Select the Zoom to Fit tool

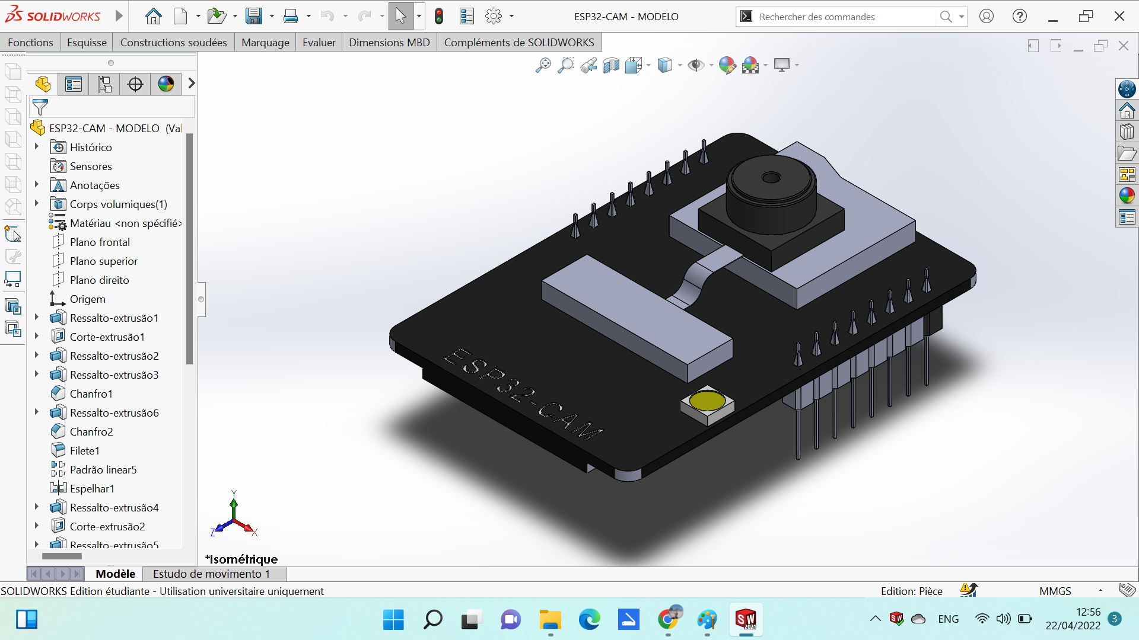pos(542,65)
